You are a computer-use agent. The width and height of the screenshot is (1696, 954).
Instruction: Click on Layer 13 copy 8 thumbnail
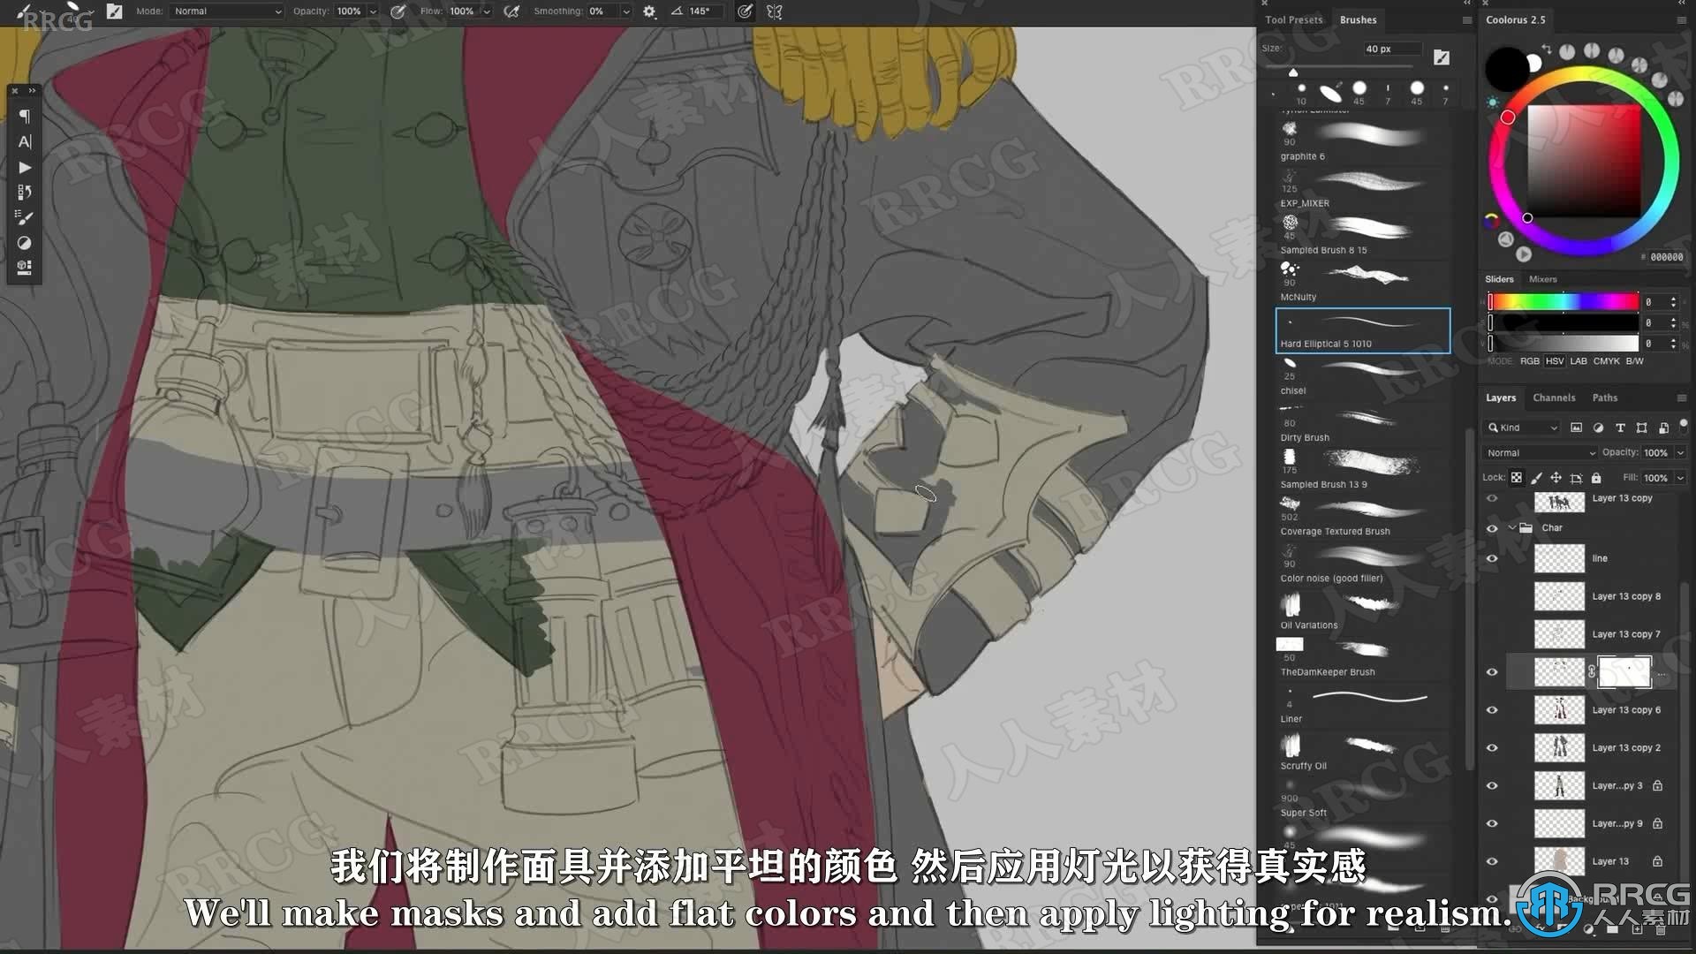1558,595
